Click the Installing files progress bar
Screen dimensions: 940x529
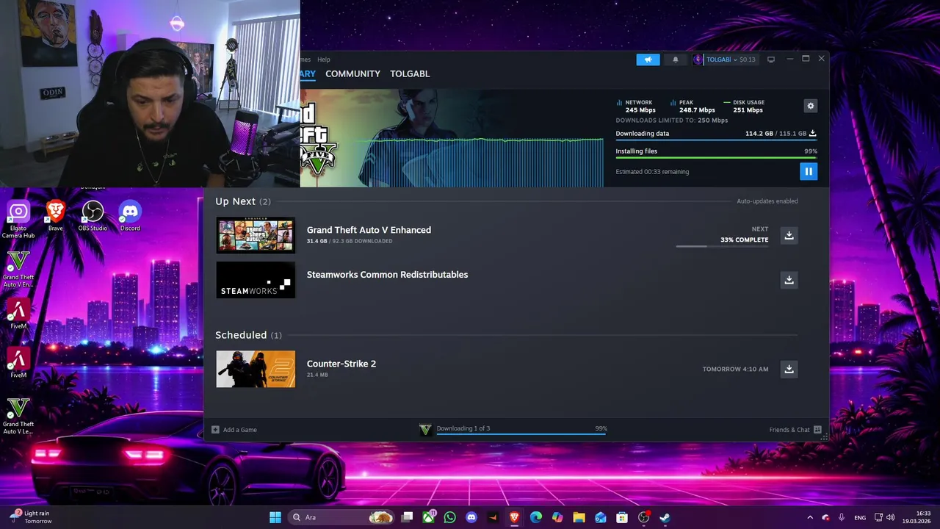pyautogui.click(x=716, y=157)
